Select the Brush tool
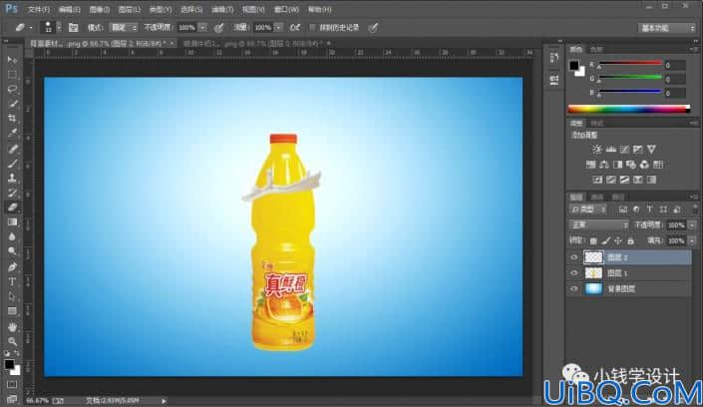The image size is (703, 407). point(12,164)
